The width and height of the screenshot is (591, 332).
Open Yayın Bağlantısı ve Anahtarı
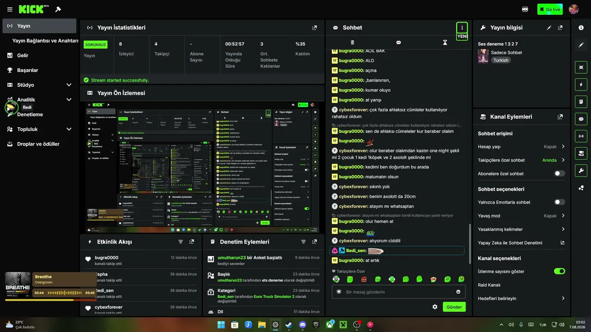coord(45,41)
